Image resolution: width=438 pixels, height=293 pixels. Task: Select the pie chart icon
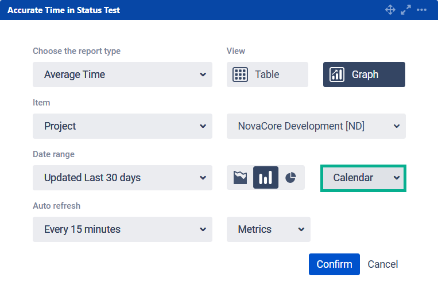[x=291, y=178]
